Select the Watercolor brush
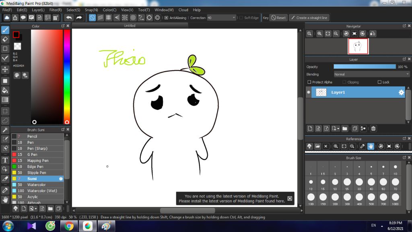 click(37, 184)
